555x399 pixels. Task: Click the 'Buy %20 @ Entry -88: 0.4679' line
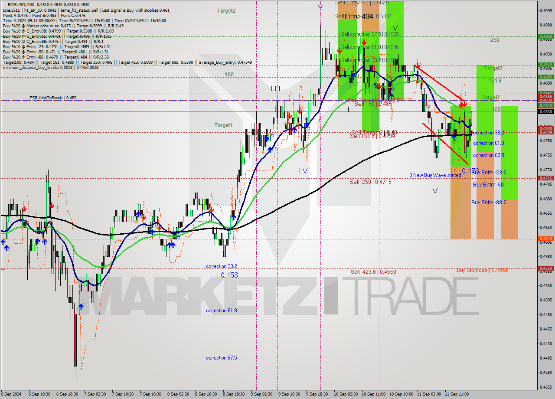57,57
